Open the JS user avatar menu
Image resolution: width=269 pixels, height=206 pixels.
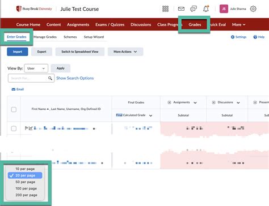(x=224, y=9)
